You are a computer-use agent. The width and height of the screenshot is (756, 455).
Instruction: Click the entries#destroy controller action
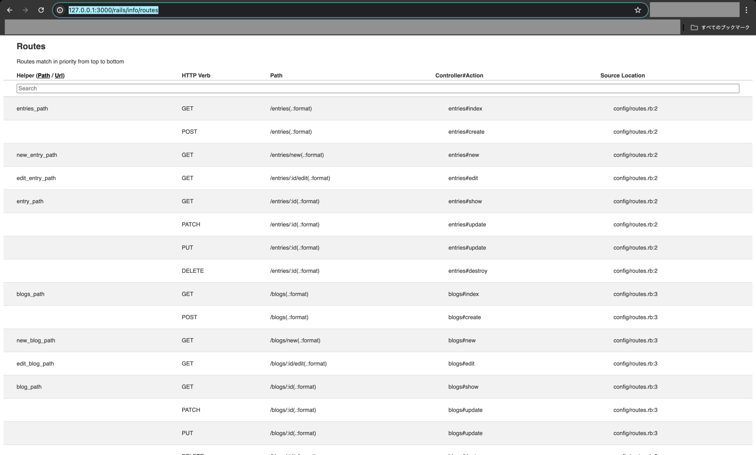click(x=468, y=271)
